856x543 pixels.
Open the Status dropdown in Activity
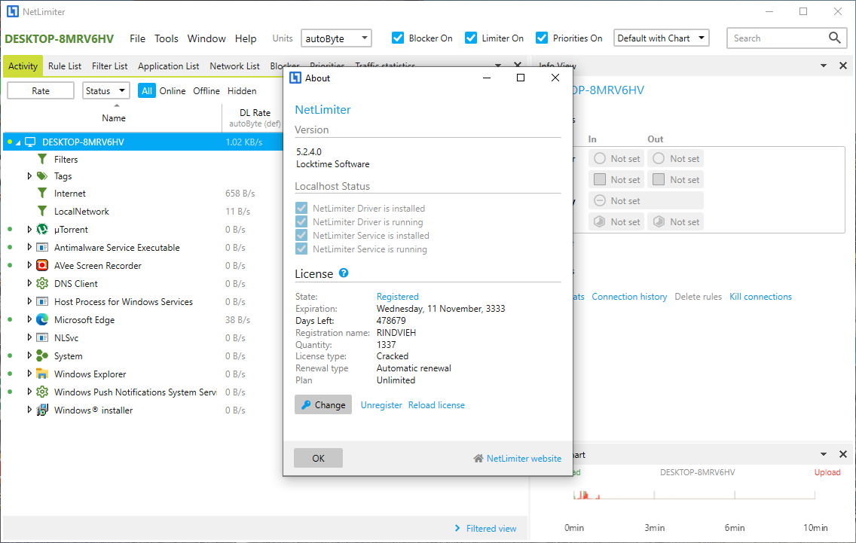pyautogui.click(x=106, y=90)
